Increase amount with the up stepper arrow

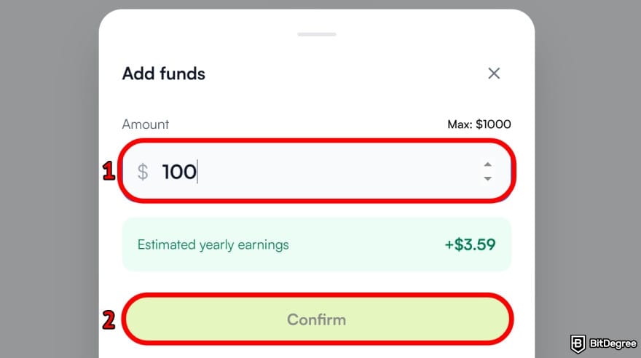[487, 165]
